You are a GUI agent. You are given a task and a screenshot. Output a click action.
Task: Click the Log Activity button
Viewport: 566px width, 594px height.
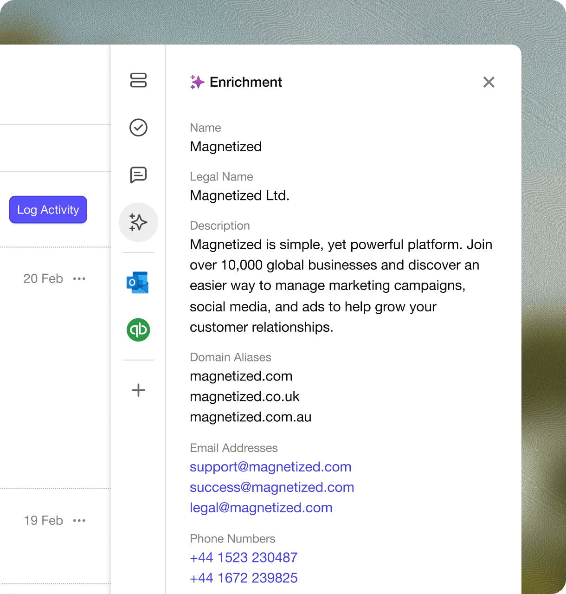pos(48,210)
